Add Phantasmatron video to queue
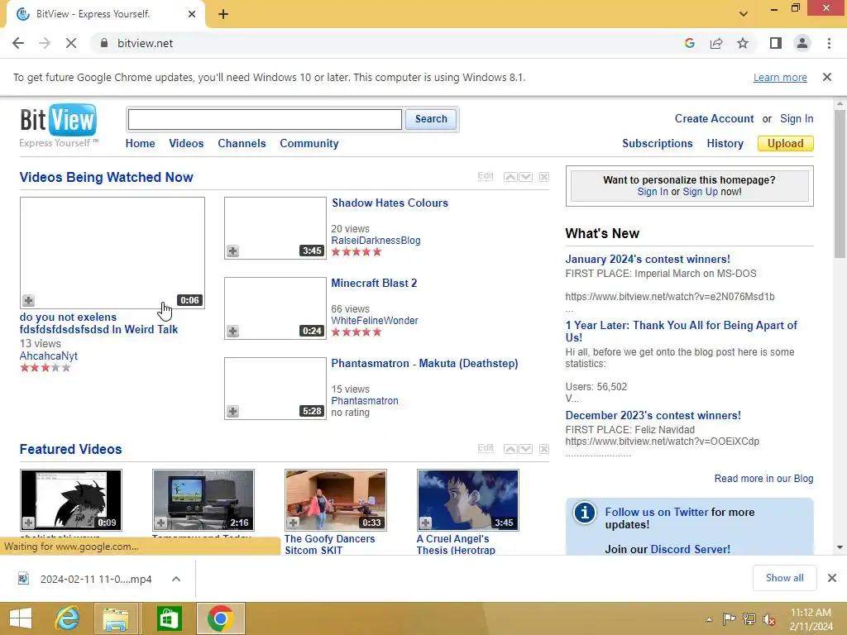The height and width of the screenshot is (635, 847). click(x=232, y=412)
